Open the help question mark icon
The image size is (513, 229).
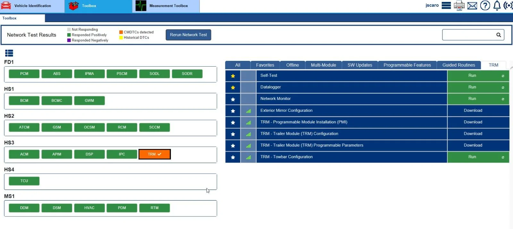coord(485,5)
